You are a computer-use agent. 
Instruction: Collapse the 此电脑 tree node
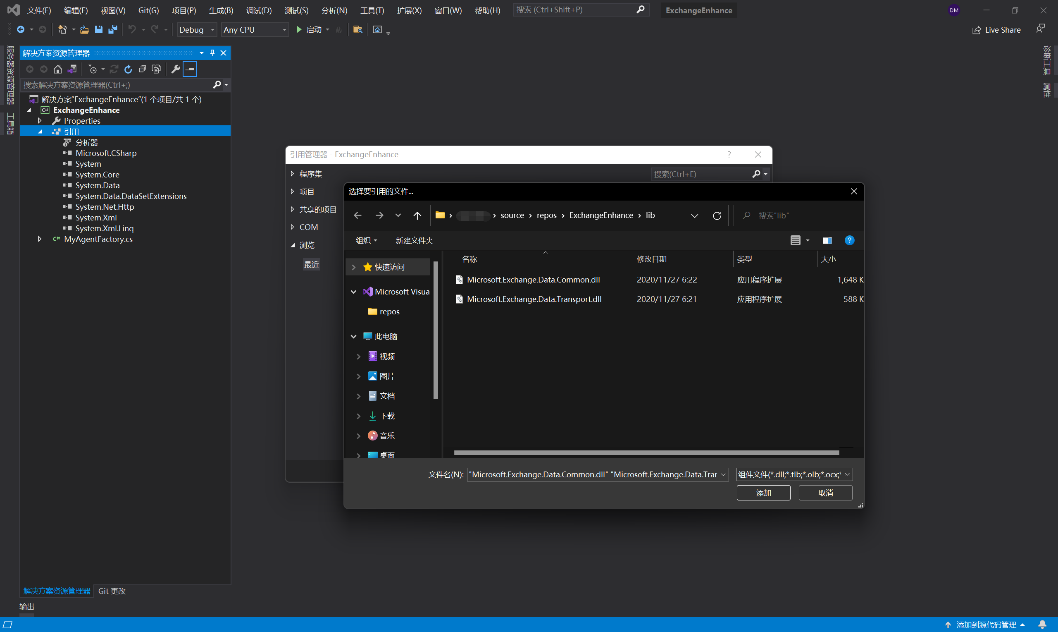(x=353, y=336)
